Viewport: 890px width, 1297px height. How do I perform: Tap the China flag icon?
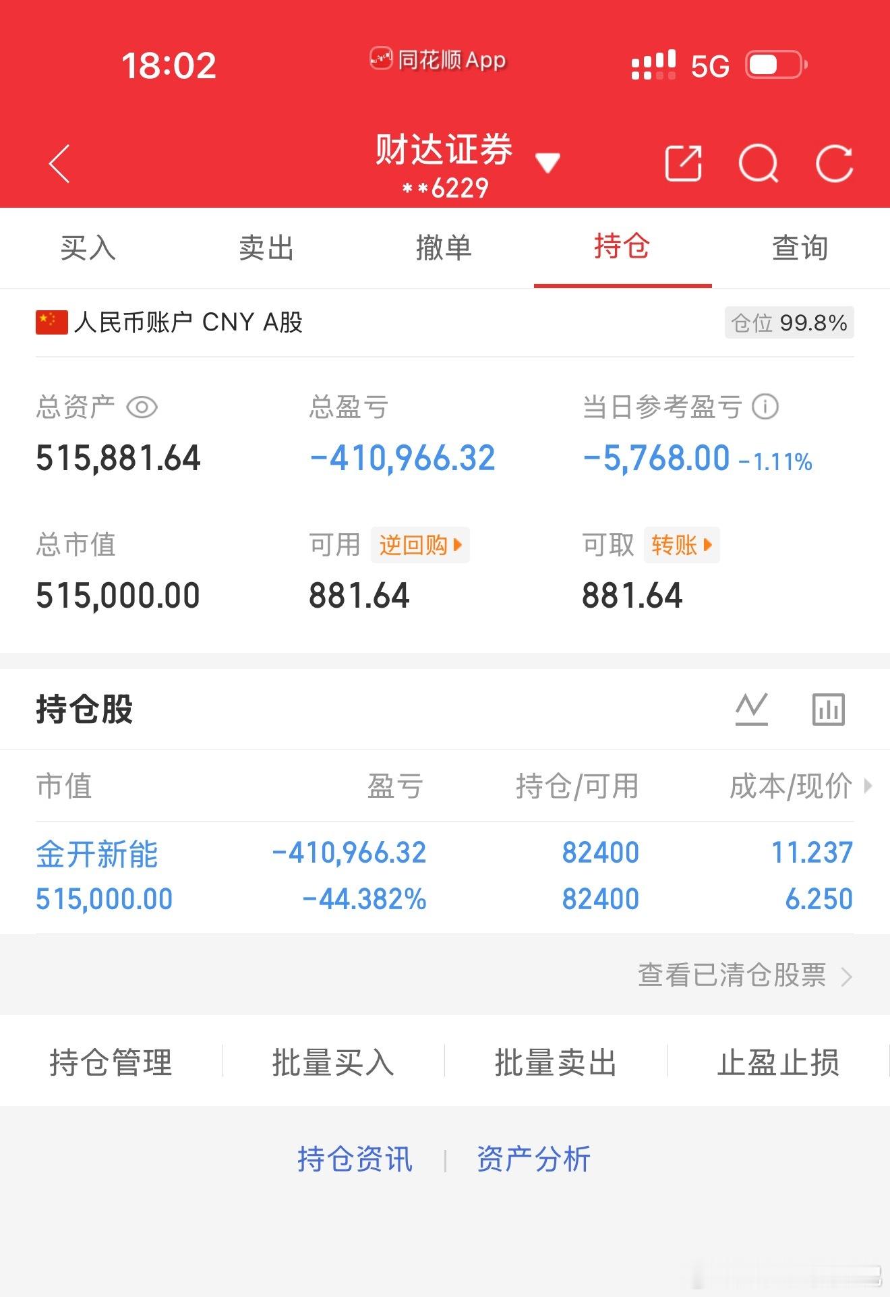coord(52,322)
